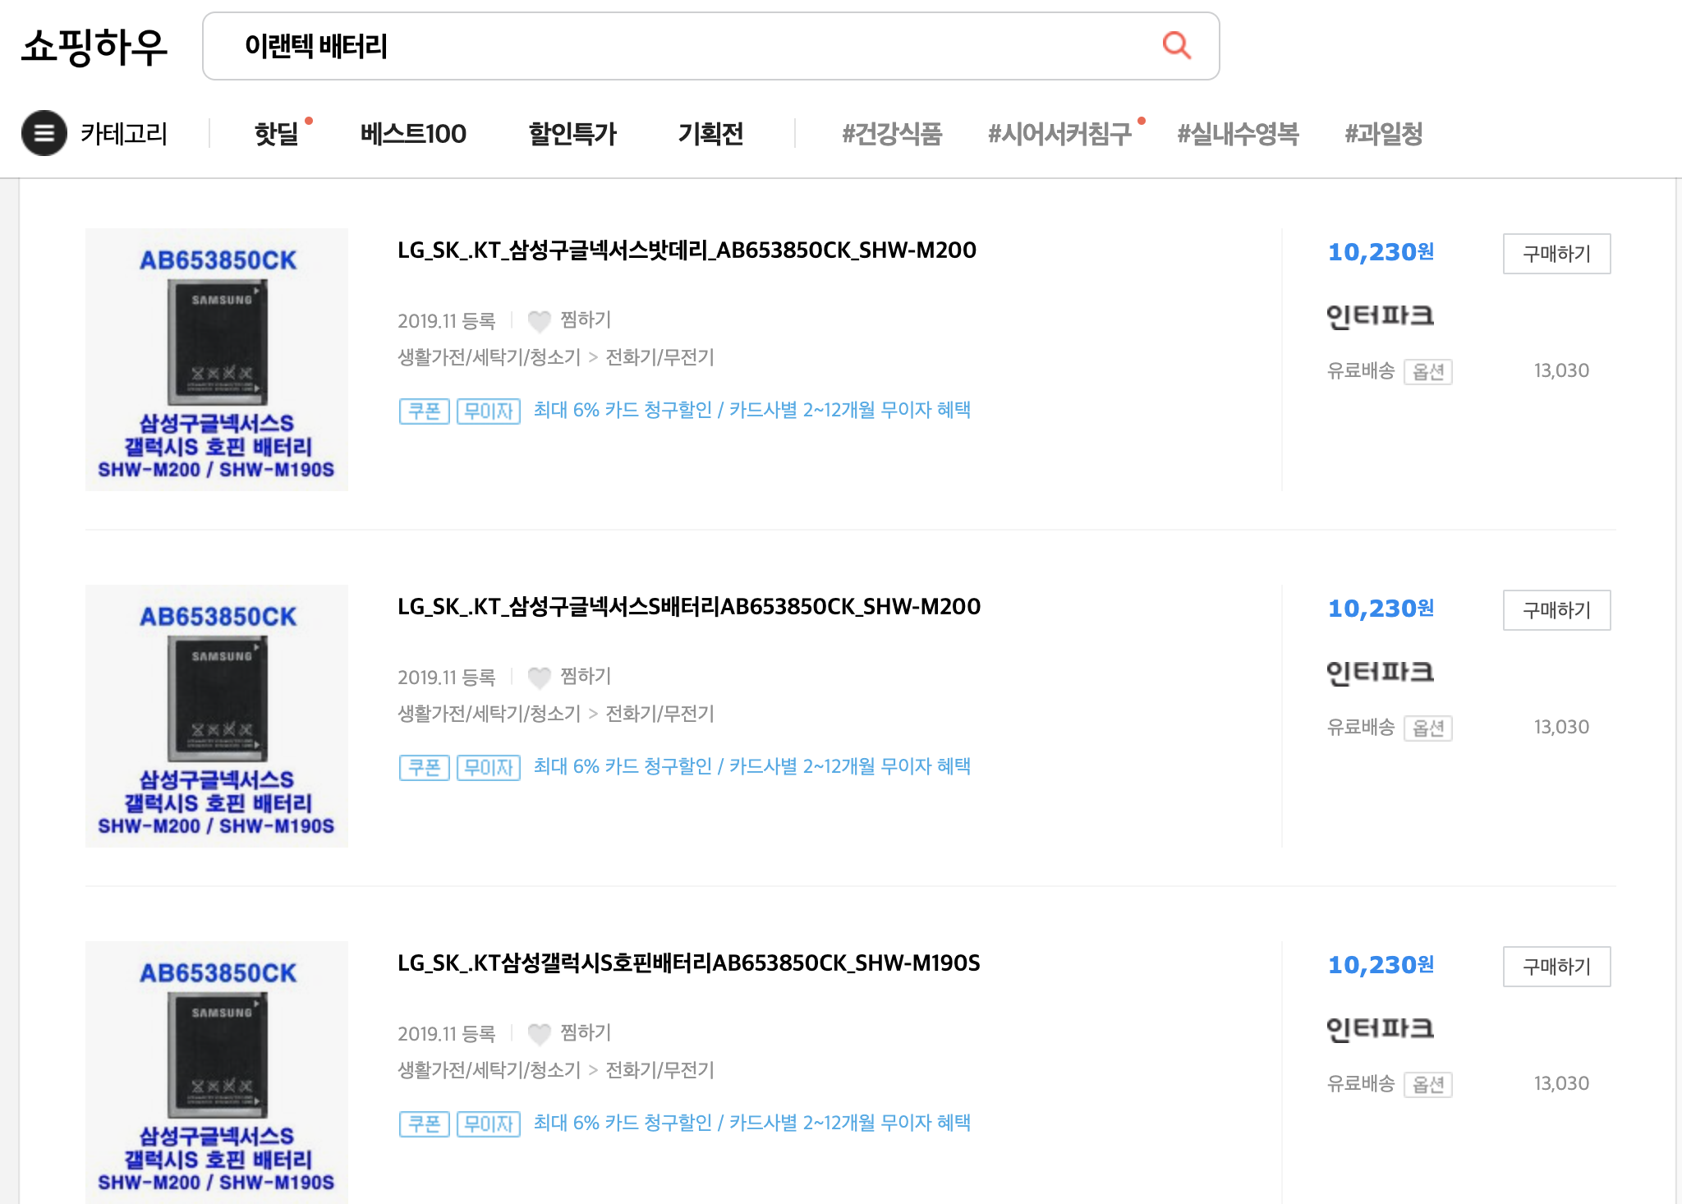Screen dimensions: 1682x1204
Task: Click 쿠폰 badge on first listing
Action: coord(424,411)
